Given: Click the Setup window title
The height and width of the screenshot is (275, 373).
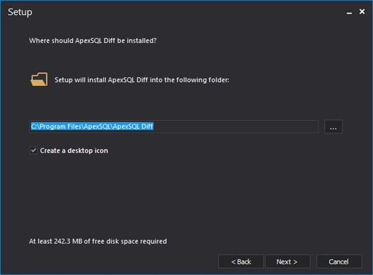Looking at the screenshot, I should (20, 12).
